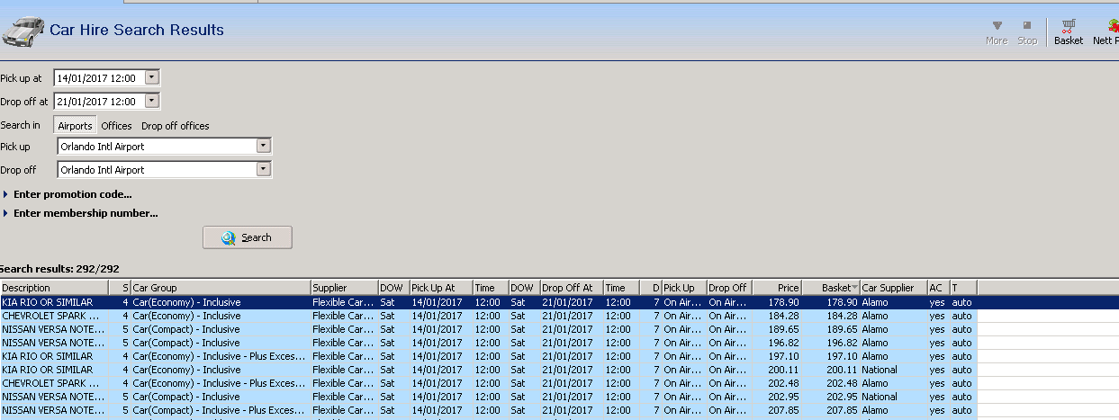This screenshot has width=1119, height=420.
Task: Sort by Car Group column header
Action: point(221,288)
